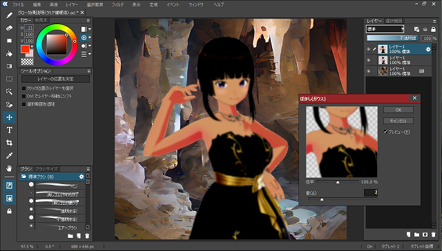The height and width of the screenshot is (251, 442).
Task: Enable Ctrl でレイヤー移動にシフト checkbox
Action: tap(23, 97)
